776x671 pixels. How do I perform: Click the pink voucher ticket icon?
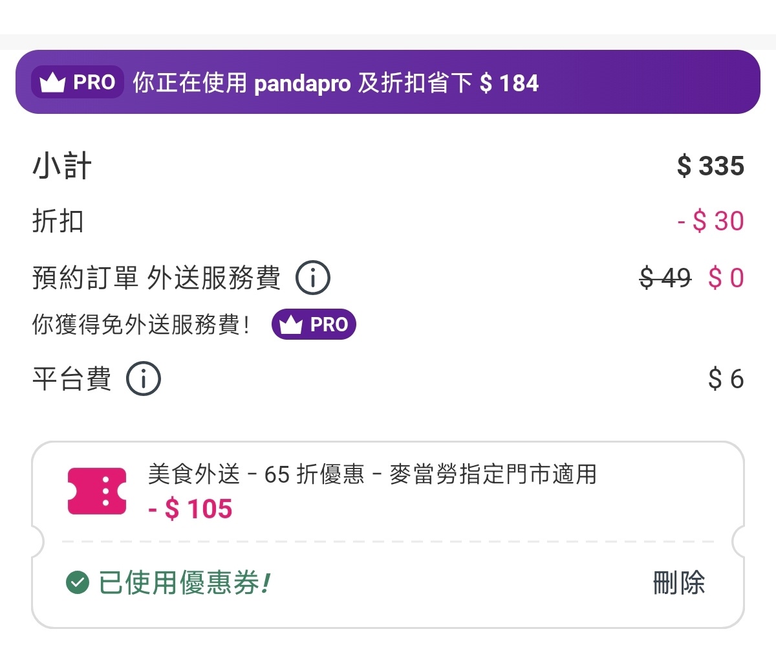coord(97,491)
